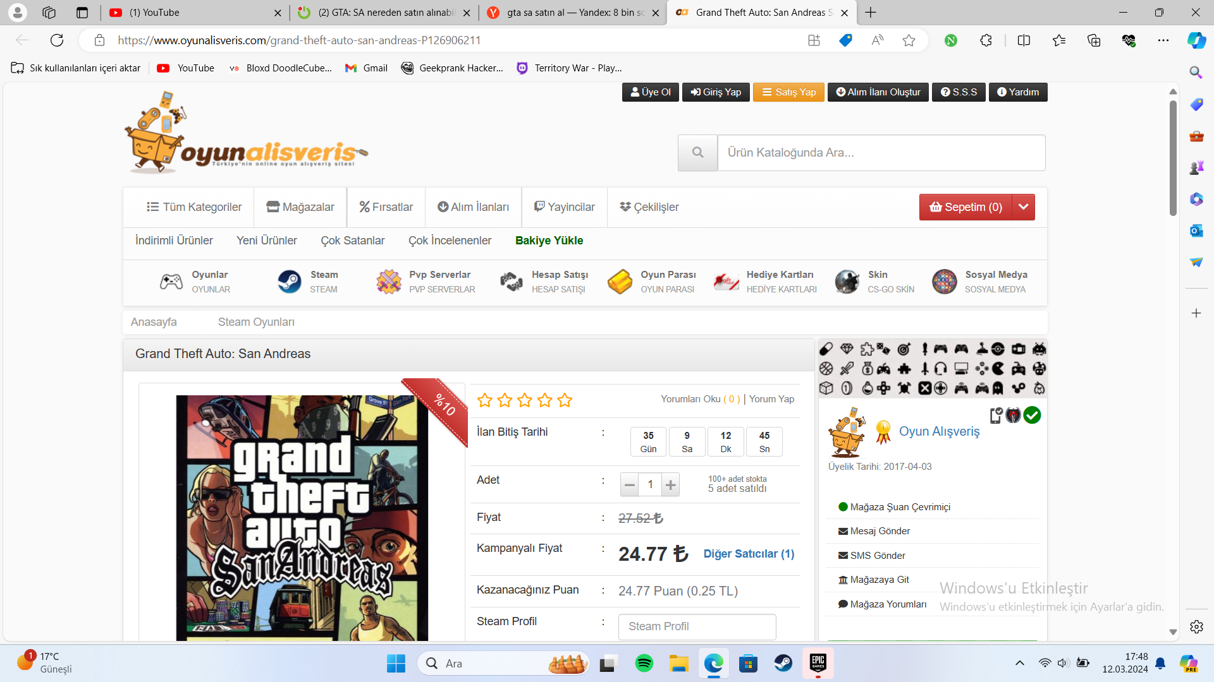Open the Oyun Parası gold icon category
This screenshot has width=1214, height=682.
pyautogui.click(x=620, y=282)
